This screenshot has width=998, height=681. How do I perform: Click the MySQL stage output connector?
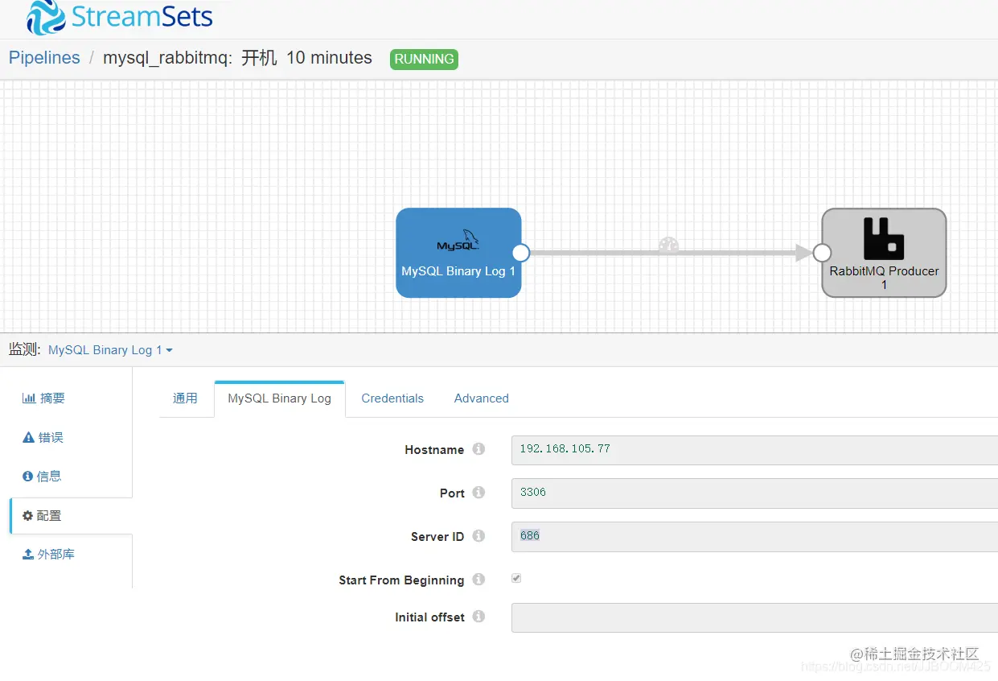[x=521, y=253]
